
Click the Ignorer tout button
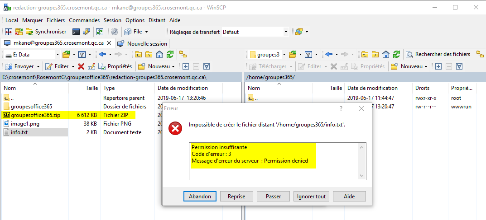(x=311, y=197)
